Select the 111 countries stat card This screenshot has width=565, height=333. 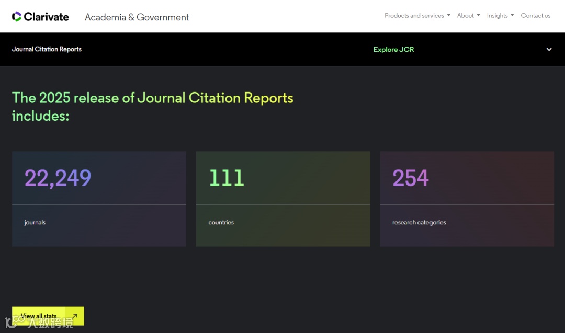283,199
